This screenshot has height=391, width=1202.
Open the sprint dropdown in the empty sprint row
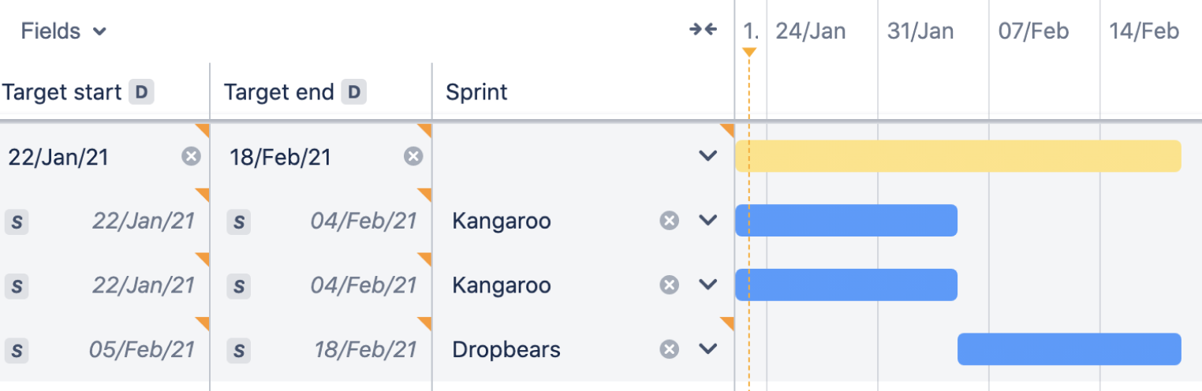coord(707,156)
